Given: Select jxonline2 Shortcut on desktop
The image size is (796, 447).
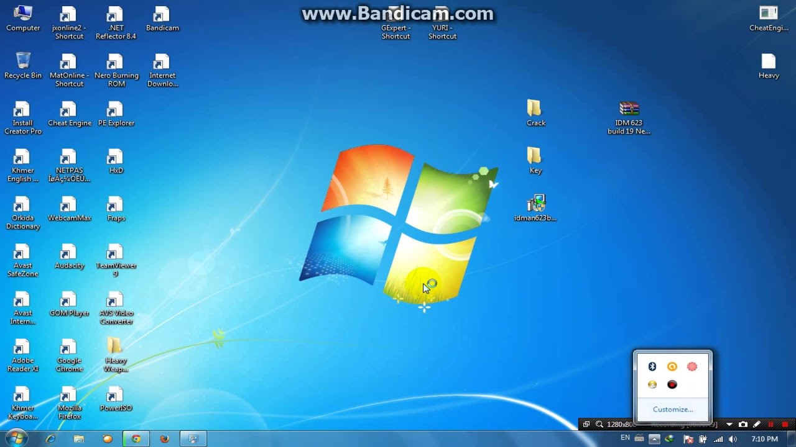Looking at the screenshot, I should pos(69,23).
